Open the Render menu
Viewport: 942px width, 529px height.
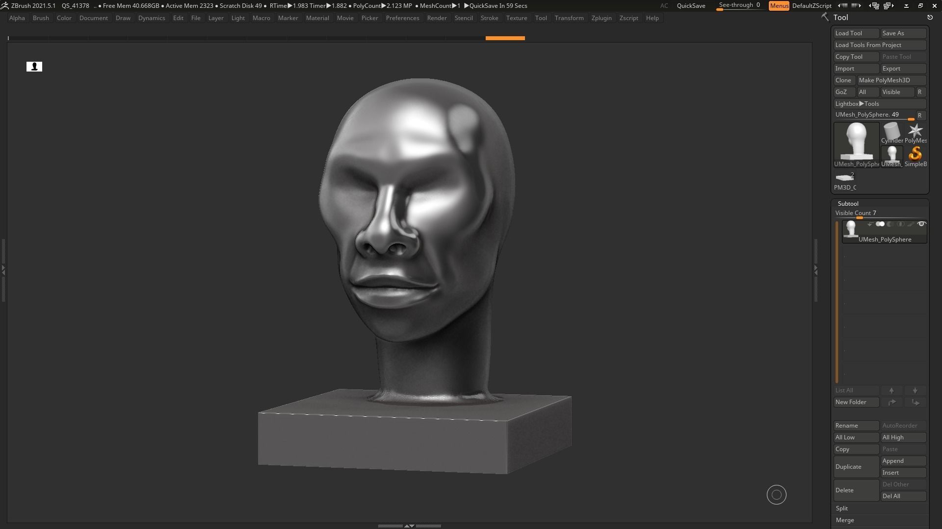coord(437,18)
